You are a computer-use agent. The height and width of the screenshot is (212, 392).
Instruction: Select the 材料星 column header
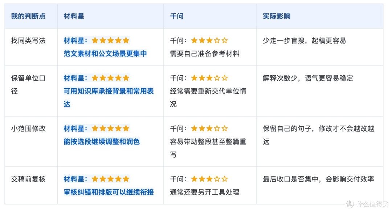point(74,16)
